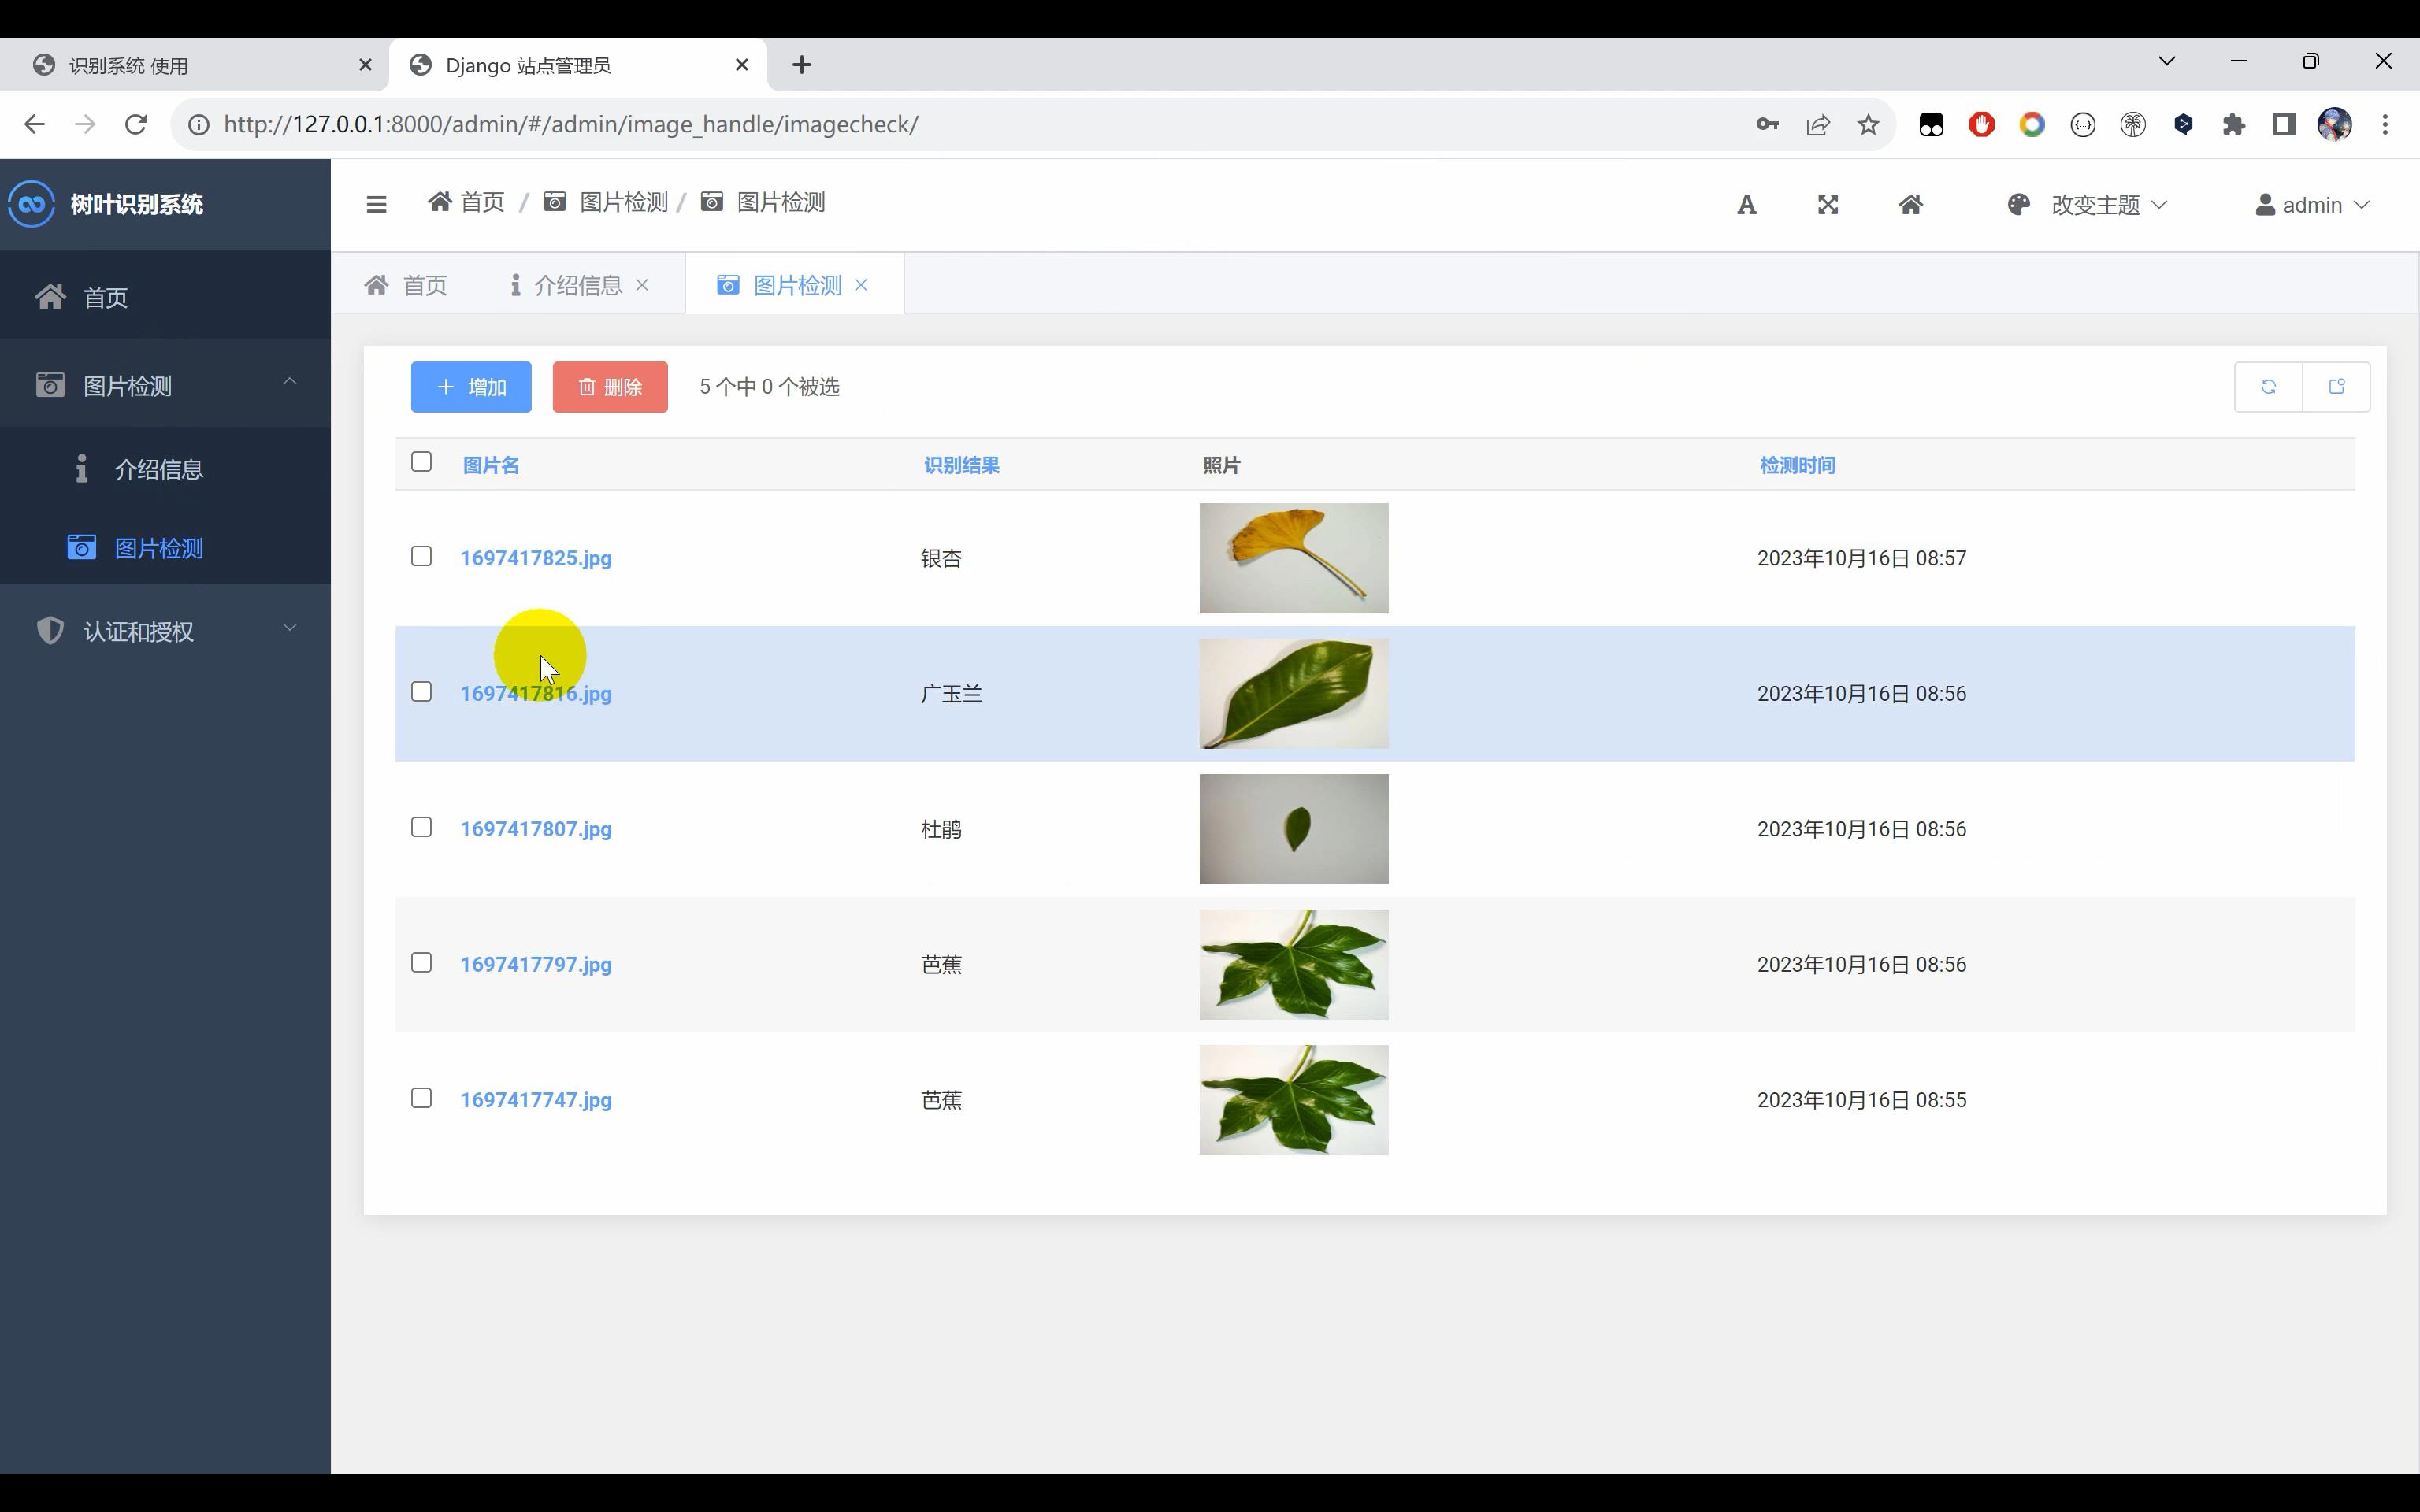This screenshot has width=2420, height=1512.
Task: Reload the page in browser
Action: click(136, 124)
